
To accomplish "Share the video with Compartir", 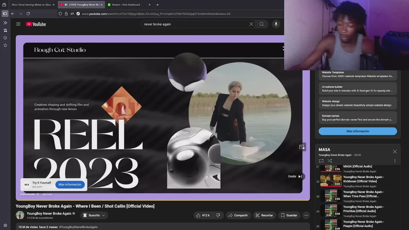I will pyautogui.click(x=238, y=215).
